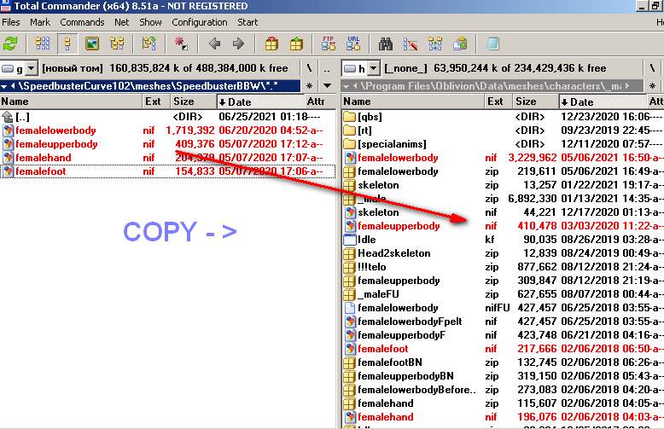This screenshot has height=429, width=664.
Task: Select full details view icon
Action: pyautogui.click(x=67, y=43)
